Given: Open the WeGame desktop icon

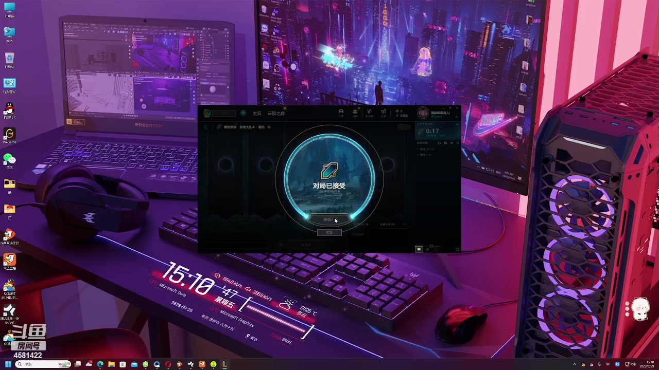Looking at the screenshot, I should click(9, 136).
